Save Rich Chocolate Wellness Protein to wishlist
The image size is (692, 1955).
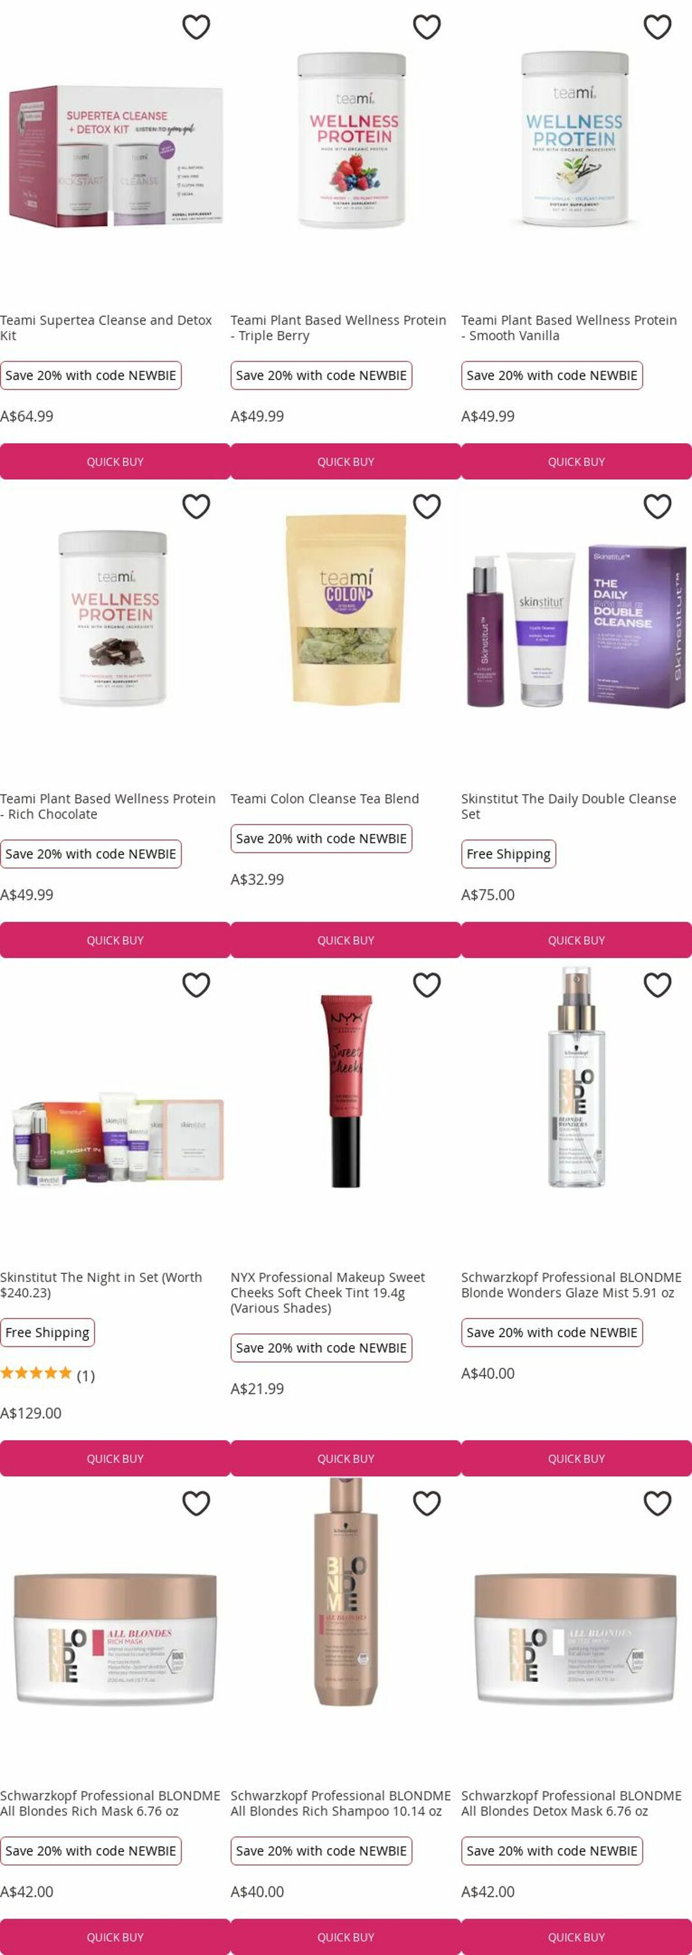tap(195, 506)
